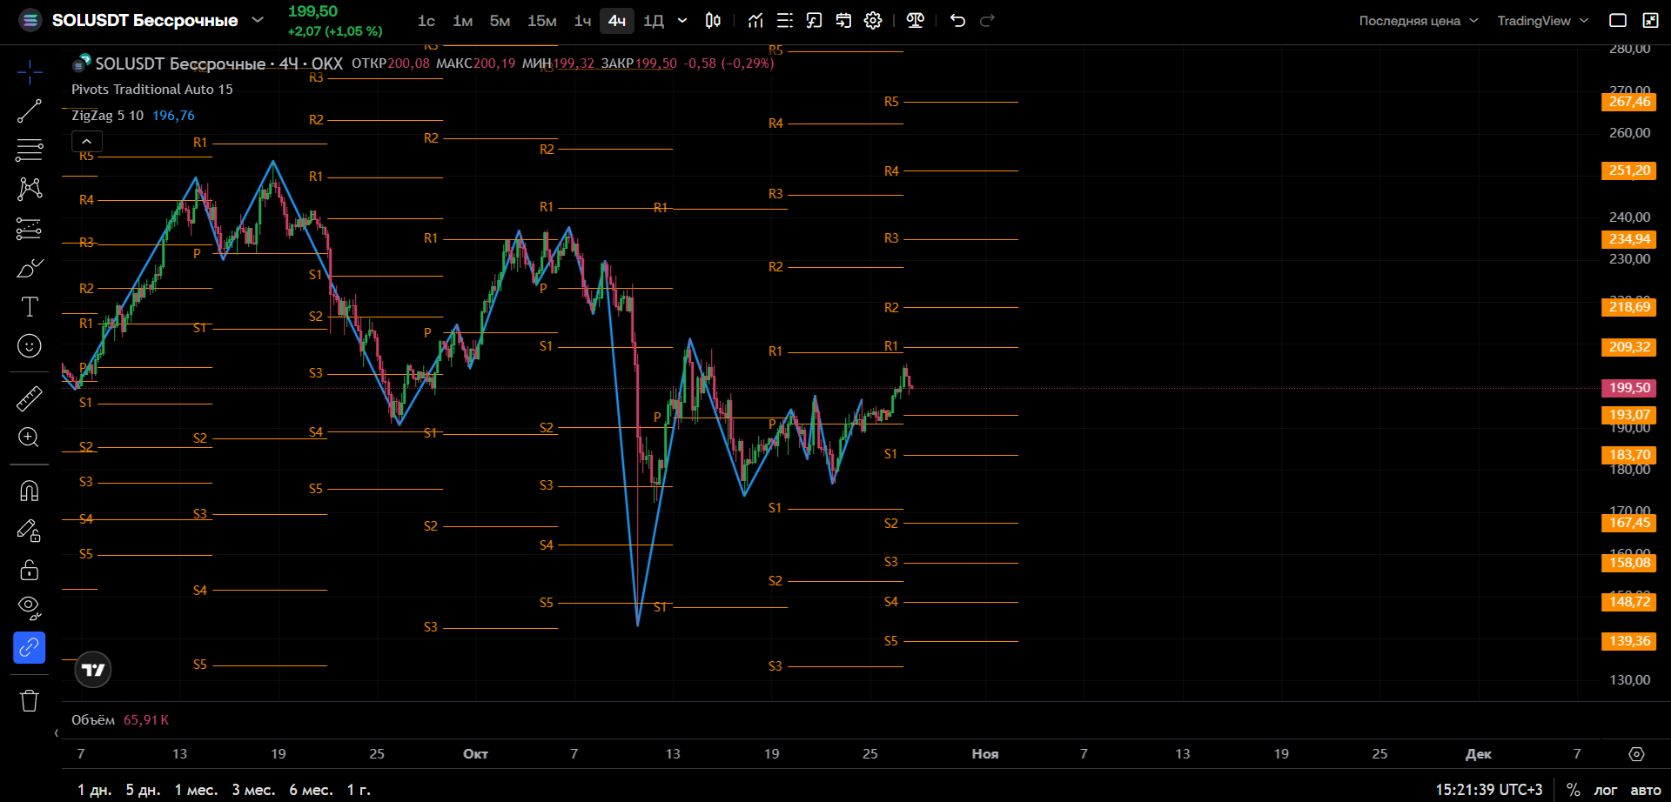Image resolution: width=1671 pixels, height=802 pixels.
Task: Select the 1м timeframe
Action: 463,21
